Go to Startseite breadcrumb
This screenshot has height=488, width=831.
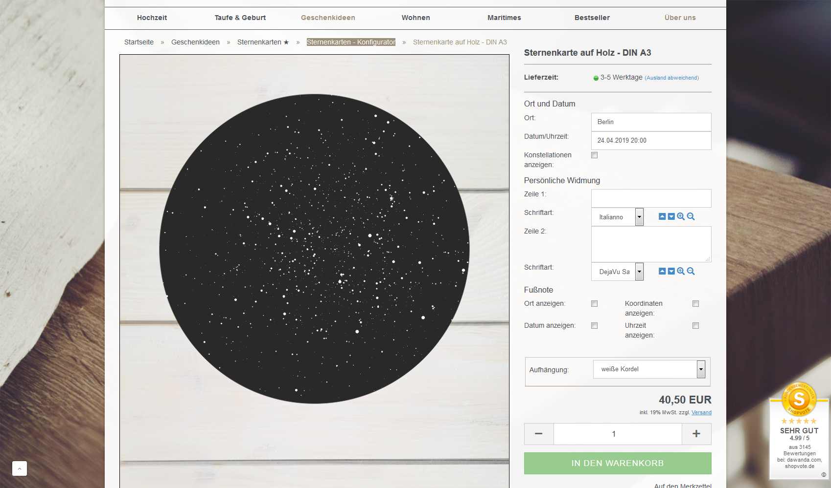[x=139, y=42]
